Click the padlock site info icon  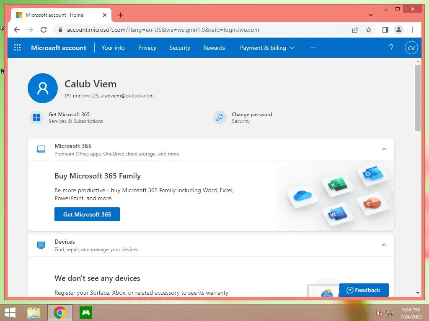click(60, 30)
